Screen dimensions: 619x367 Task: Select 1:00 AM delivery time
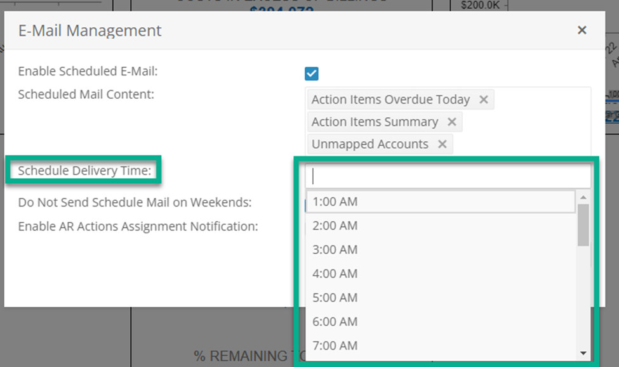(441, 202)
